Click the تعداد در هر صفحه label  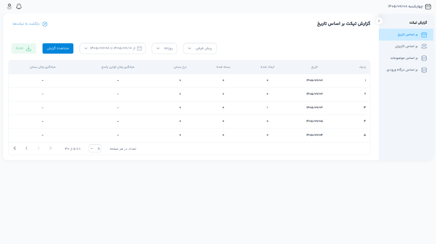click(x=123, y=149)
